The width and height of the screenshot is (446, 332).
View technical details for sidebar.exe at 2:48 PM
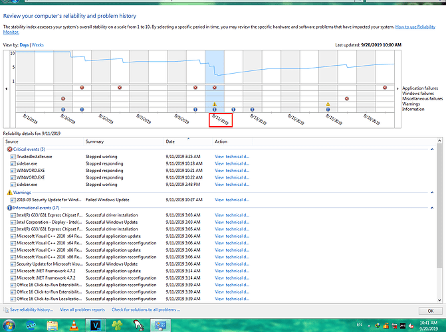coord(232,185)
